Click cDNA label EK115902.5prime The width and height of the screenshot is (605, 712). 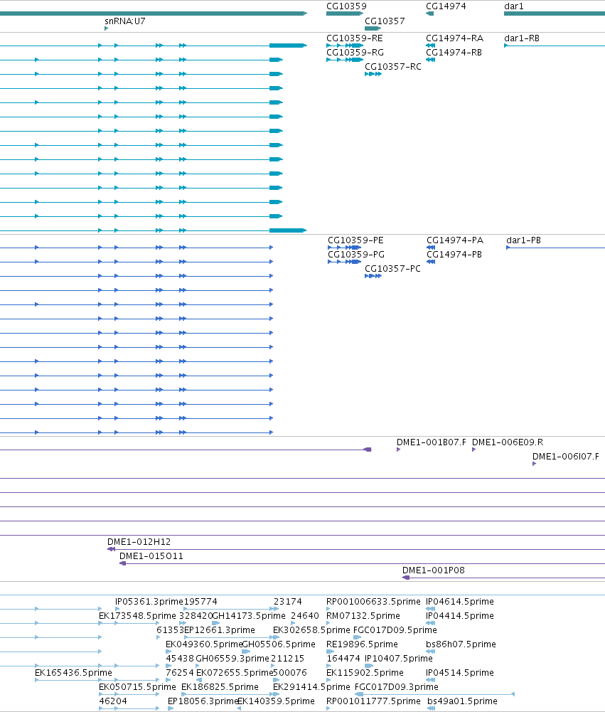coord(365,673)
